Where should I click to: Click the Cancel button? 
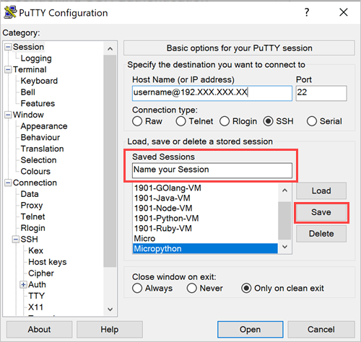(321, 329)
